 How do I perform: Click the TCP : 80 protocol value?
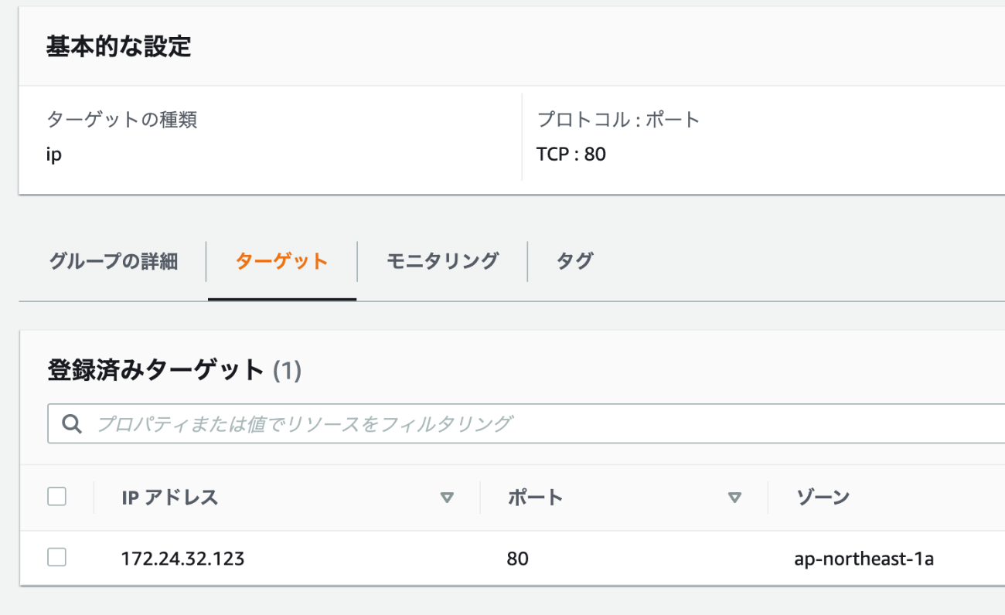(x=571, y=154)
